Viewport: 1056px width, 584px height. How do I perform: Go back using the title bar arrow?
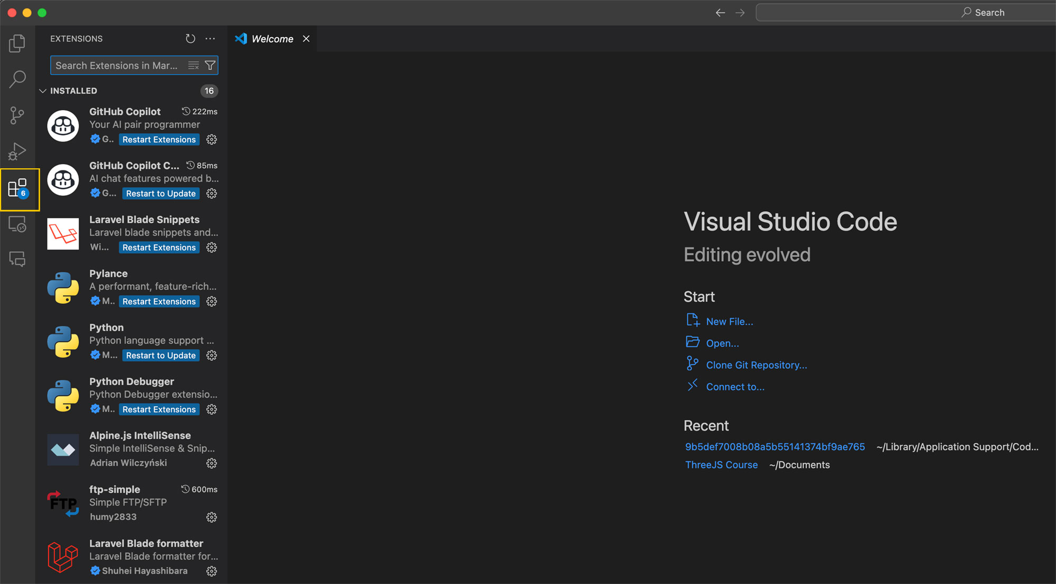coord(720,13)
